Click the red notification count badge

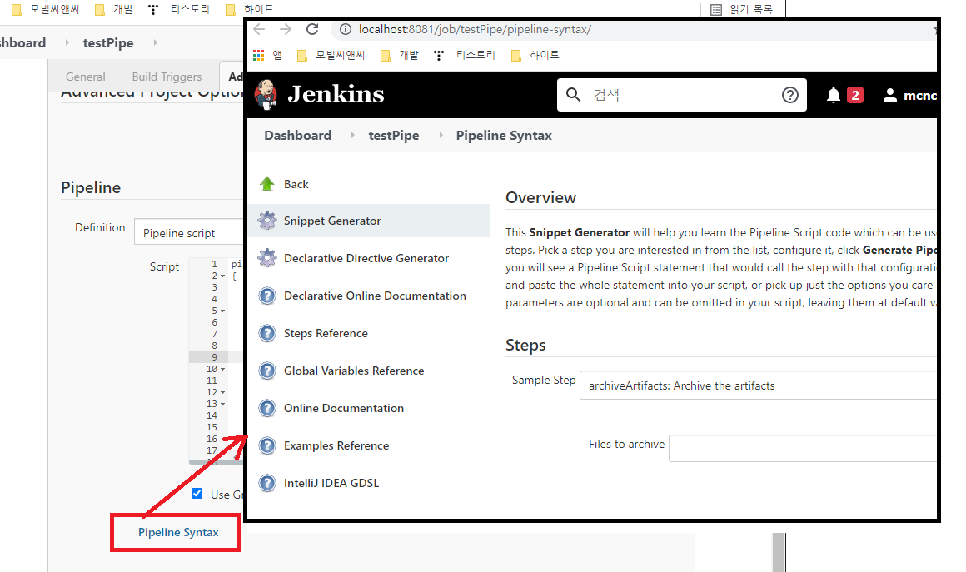[854, 95]
